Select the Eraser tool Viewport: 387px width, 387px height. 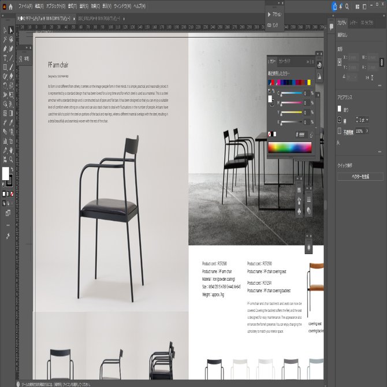pos(11,76)
